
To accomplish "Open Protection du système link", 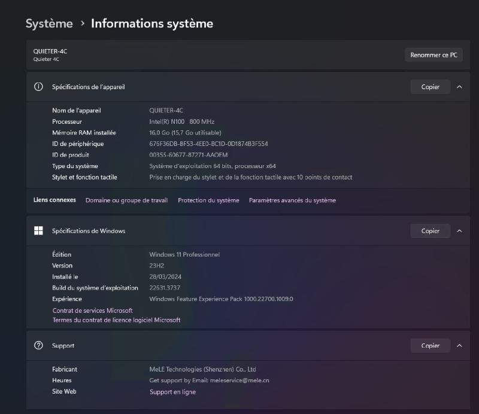I will 208,200.
